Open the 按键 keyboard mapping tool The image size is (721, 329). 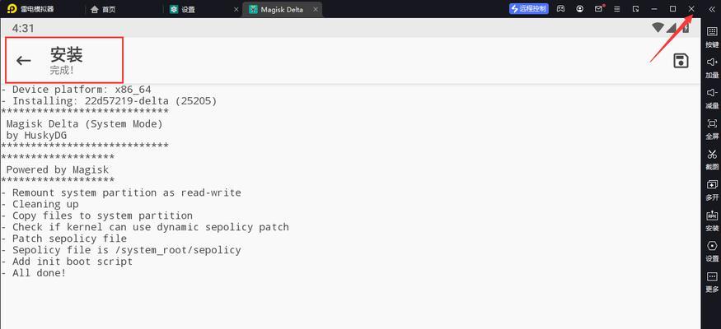click(712, 36)
